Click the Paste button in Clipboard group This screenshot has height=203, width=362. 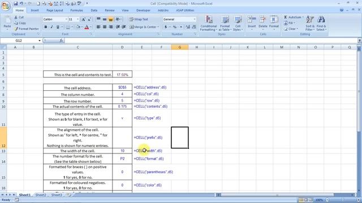click(x=7, y=23)
